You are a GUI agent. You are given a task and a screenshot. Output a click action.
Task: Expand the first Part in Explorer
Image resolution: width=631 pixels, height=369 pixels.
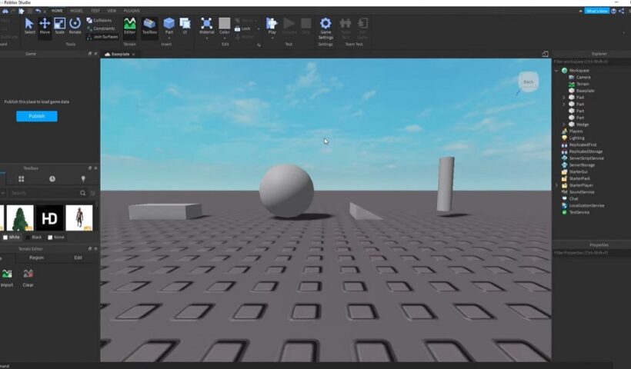click(563, 98)
